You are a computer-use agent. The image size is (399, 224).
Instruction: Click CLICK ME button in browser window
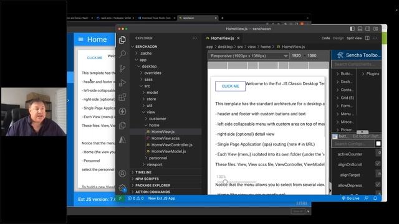click(x=94, y=58)
